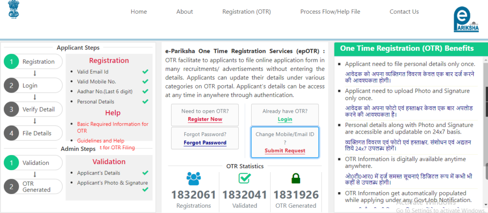Click 'Forgot Password?' question text
The height and width of the screenshot is (213, 488).
coord(205,135)
